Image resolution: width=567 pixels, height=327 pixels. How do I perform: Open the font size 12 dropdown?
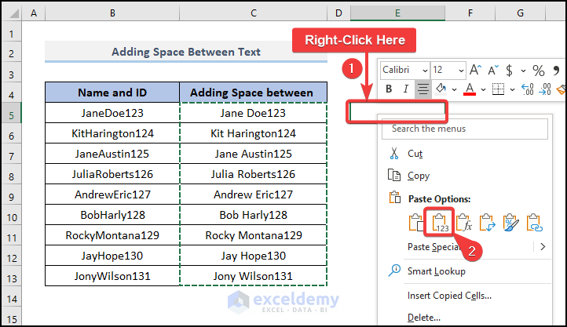pyautogui.click(x=460, y=70)
